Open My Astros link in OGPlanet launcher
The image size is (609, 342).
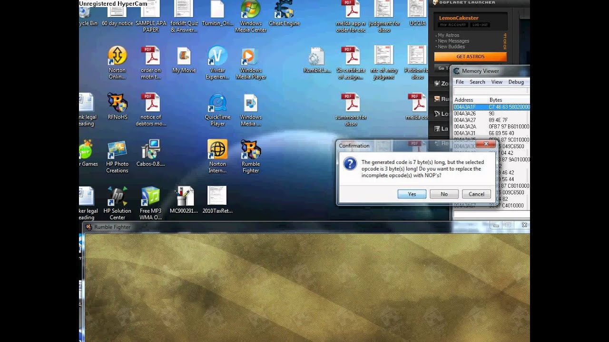[448, 35]
